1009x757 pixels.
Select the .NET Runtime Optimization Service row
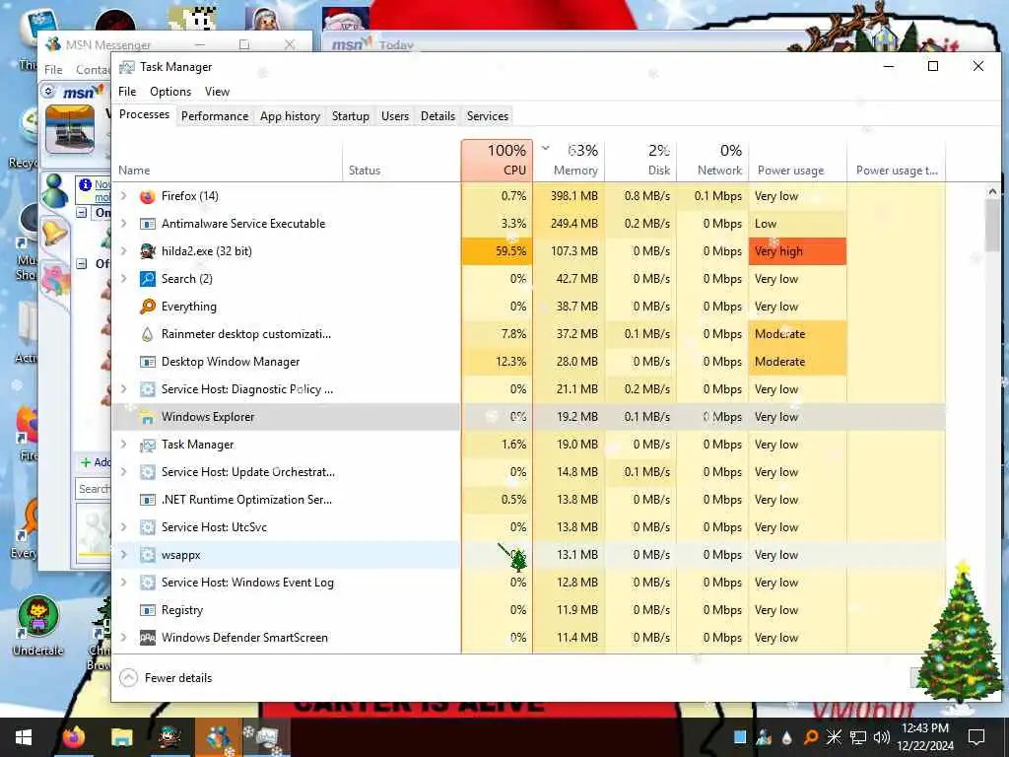click(x=528, y=500)
